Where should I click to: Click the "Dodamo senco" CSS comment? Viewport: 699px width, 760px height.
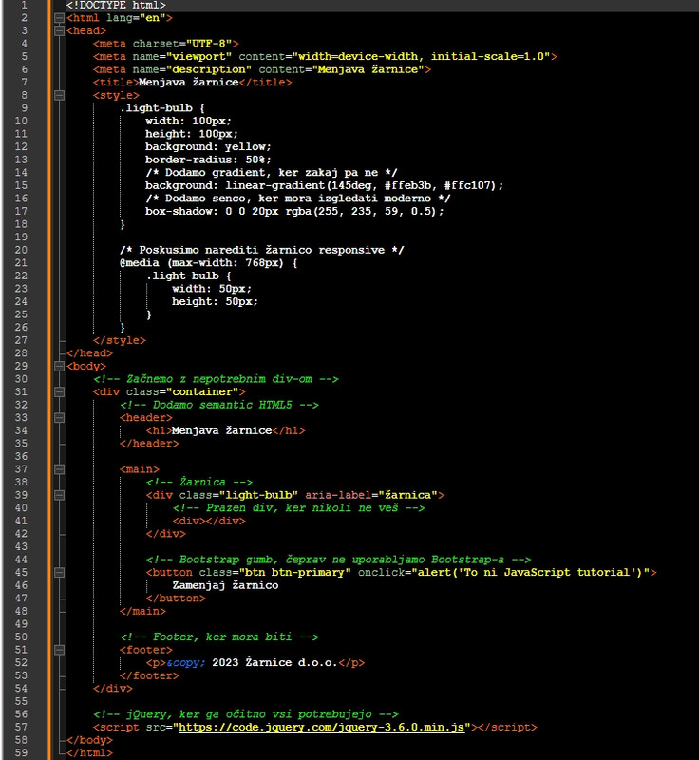coord(298,199)
